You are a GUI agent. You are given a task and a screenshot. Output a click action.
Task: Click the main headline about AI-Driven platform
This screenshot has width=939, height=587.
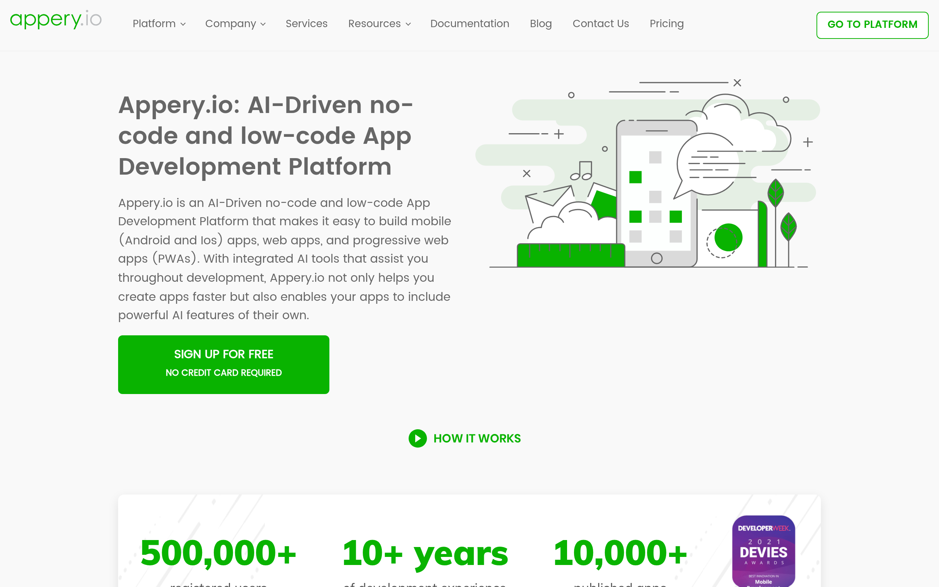click(x=265, y=135)
